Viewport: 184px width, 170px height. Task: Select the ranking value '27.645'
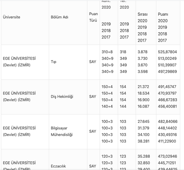pyautogui.click(x=143, y=121)
